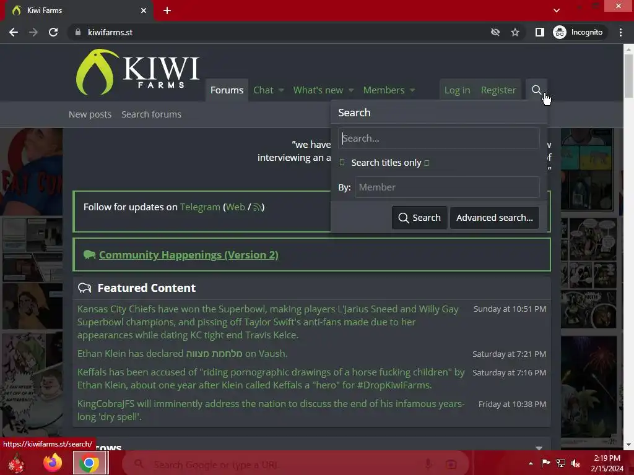Open the Web link
The image size is (634, 475).
click(x=235, y=207)
